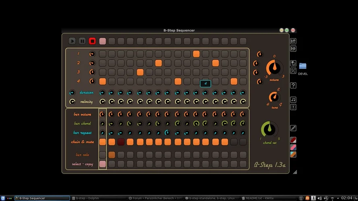Screen dimensions: 358x201
Task: Click the Wi-Fi network tray icon
Action: (333, 198)
